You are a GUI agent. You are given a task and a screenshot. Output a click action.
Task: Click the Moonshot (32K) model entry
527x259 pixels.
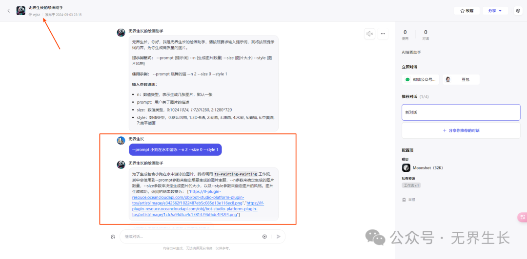[423, 168]
